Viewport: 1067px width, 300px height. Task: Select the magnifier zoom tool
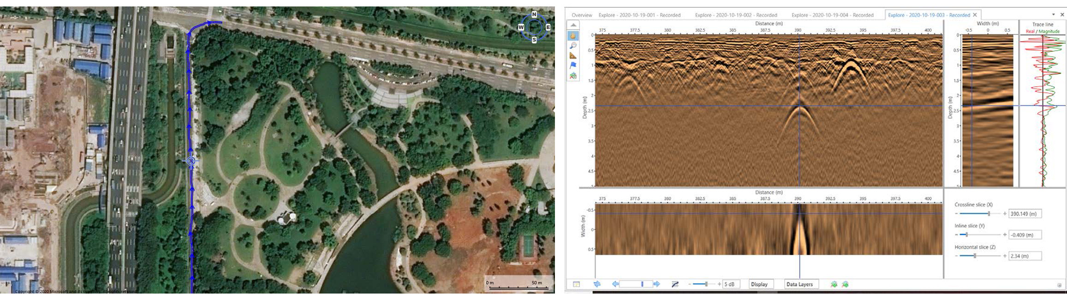(573, 46)
